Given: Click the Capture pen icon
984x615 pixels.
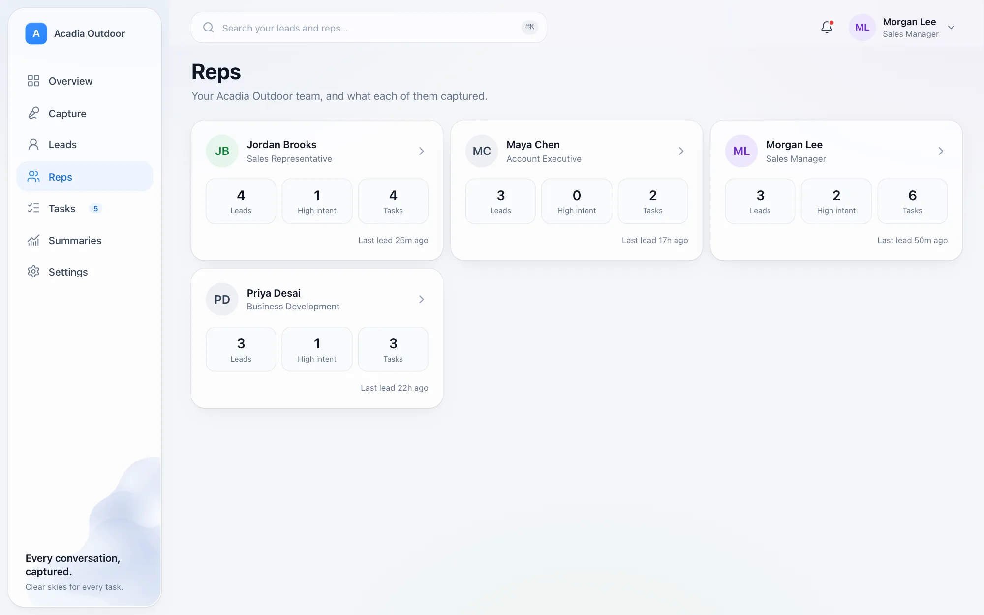Looking at the screenshot, I should click(x=33, y=113).
